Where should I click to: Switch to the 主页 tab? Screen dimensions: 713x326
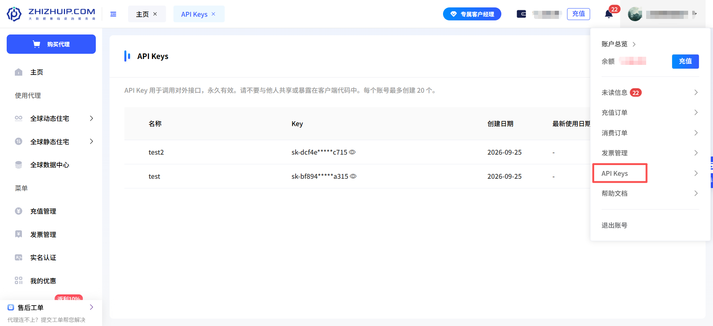coord(142,14)
